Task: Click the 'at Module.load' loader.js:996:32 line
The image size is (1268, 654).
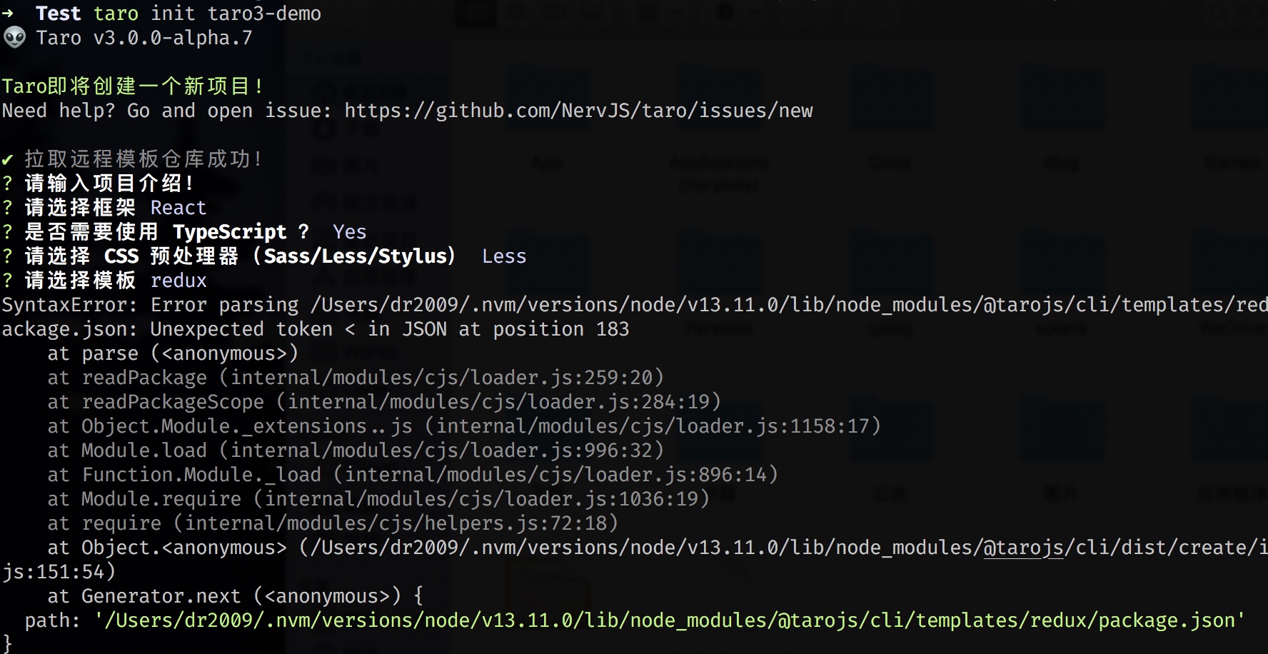Action: click(356, 451)
